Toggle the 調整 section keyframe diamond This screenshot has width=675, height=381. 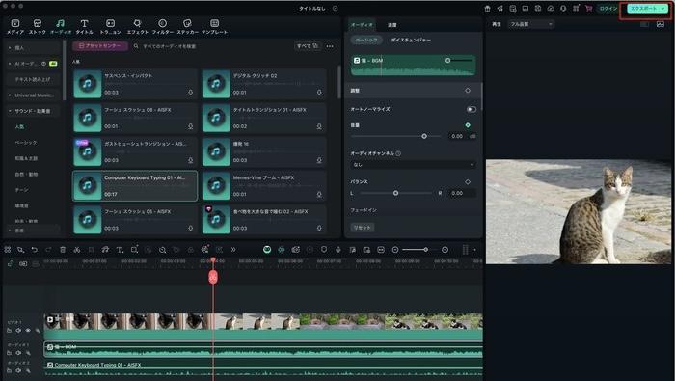[x=468, y=91]
